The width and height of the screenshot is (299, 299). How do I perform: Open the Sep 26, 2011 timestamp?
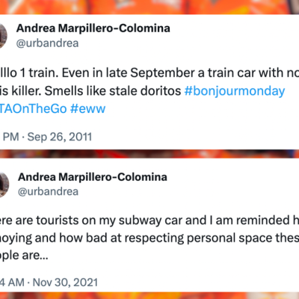tap(60, 137)
